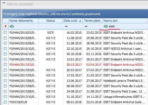Open the ABC filter operator for Nazwy poz
The width and height of the screenshot is (148, 105).
click(x=106, y=26)
